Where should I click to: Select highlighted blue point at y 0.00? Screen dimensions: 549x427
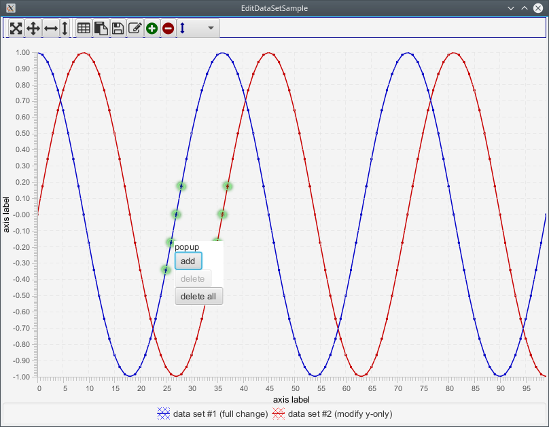[177, 215]
